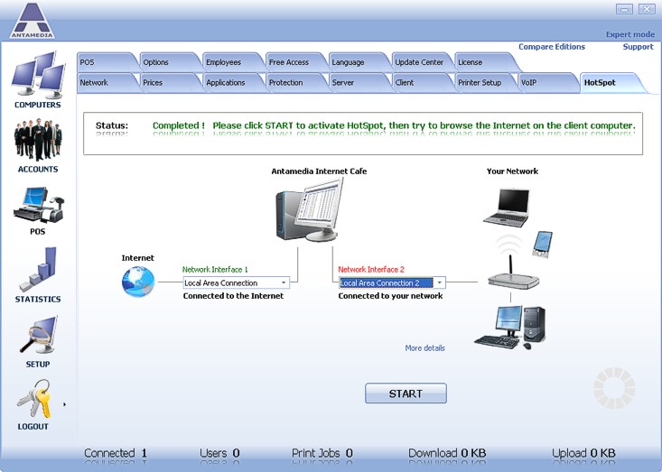
Task: Switch to the Options tab
Action: coord(169,62)
